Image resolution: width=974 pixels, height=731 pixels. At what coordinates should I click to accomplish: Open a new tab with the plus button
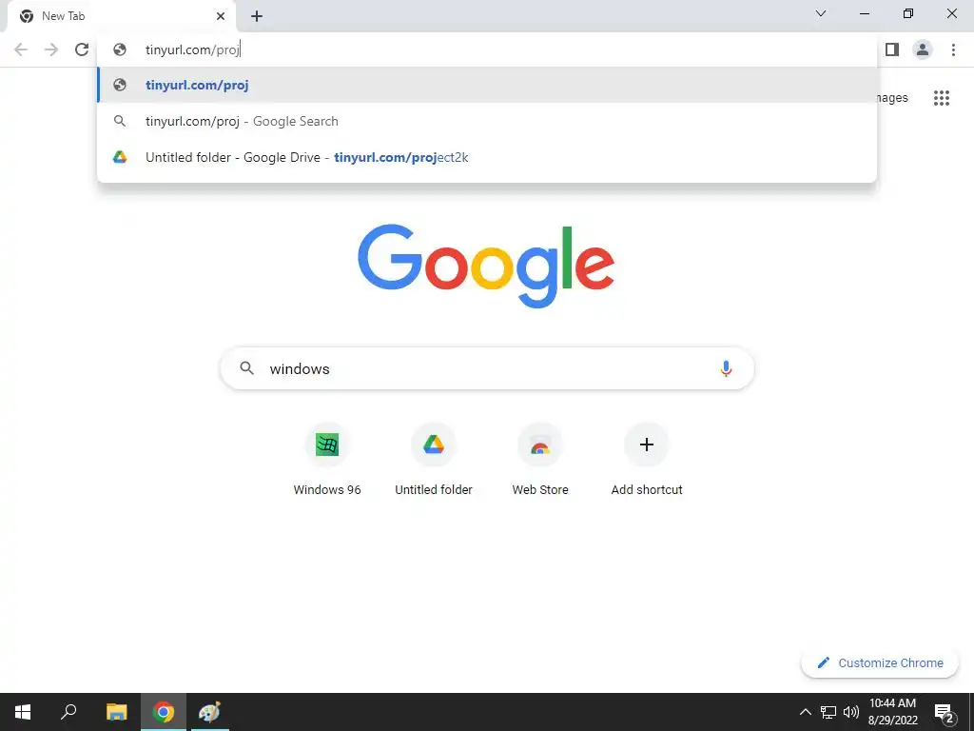[257, 16]
